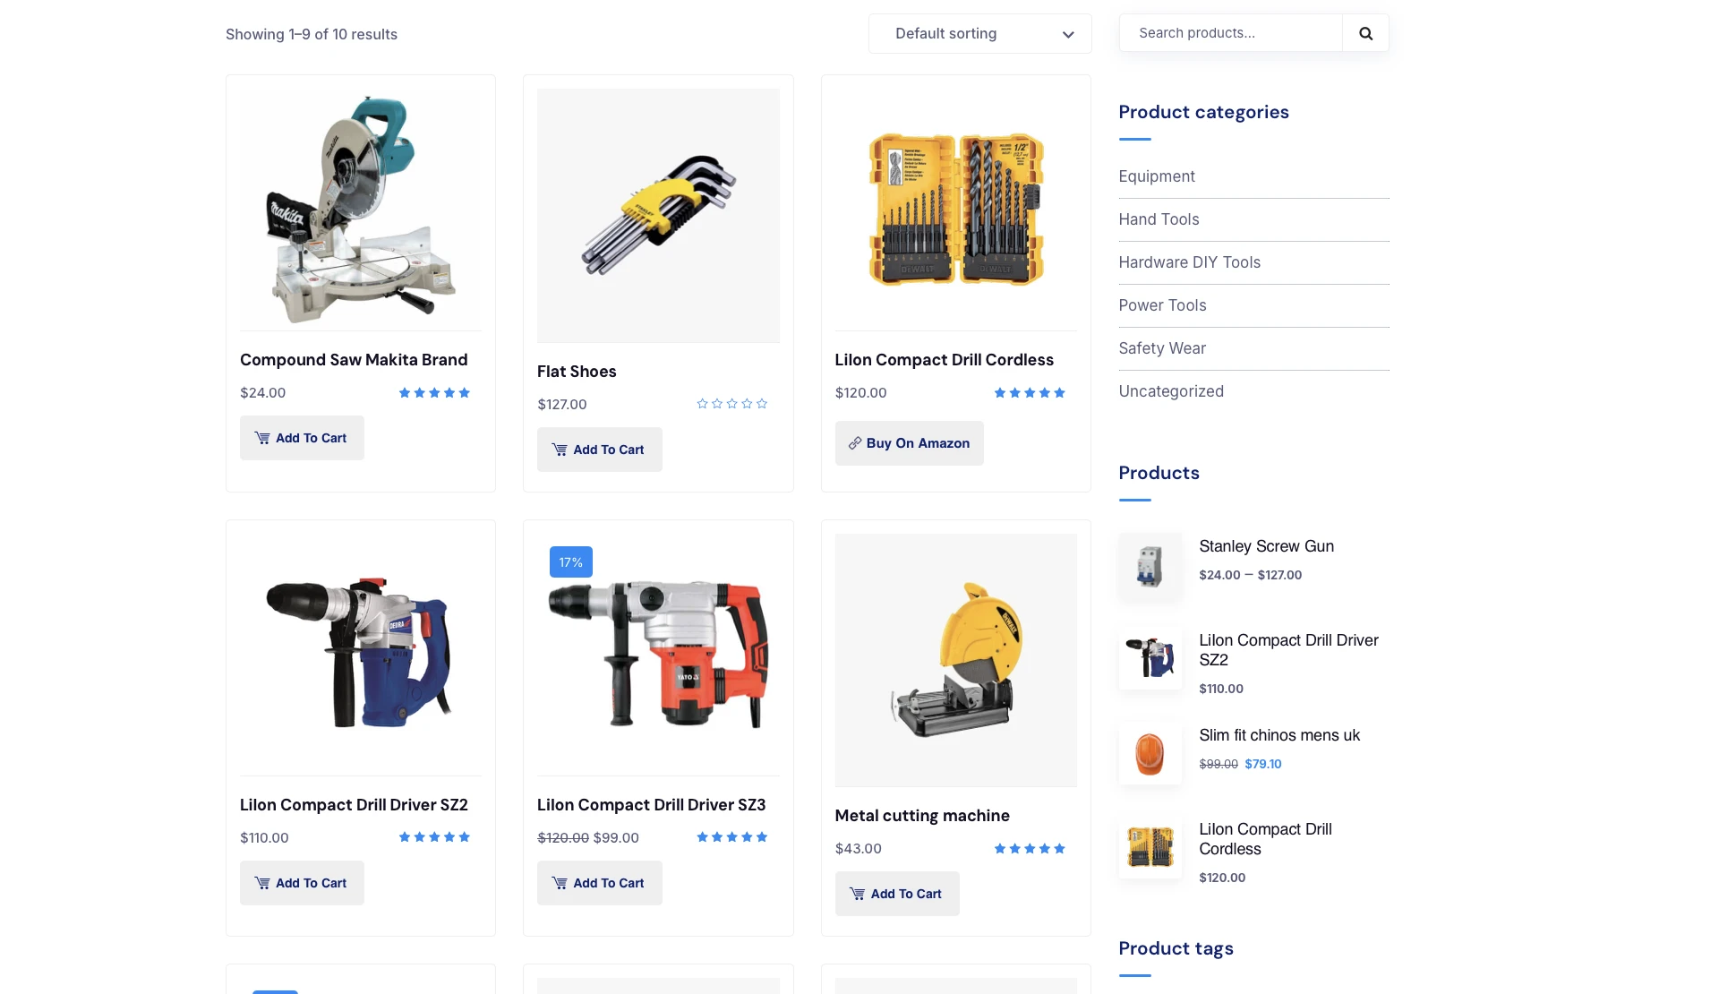Click in the Search products field
Screen dimensions: 1719x994
click(1230, 33)
